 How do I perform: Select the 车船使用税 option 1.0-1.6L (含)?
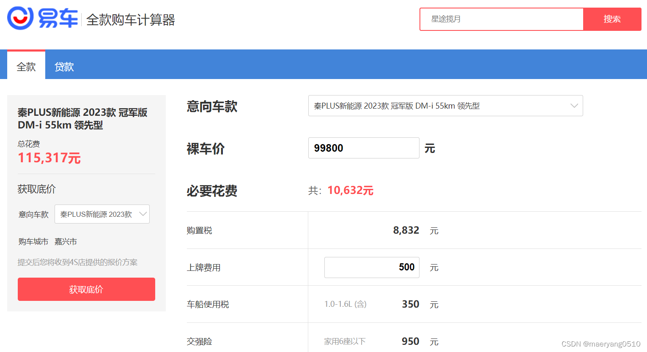[345, 304]
